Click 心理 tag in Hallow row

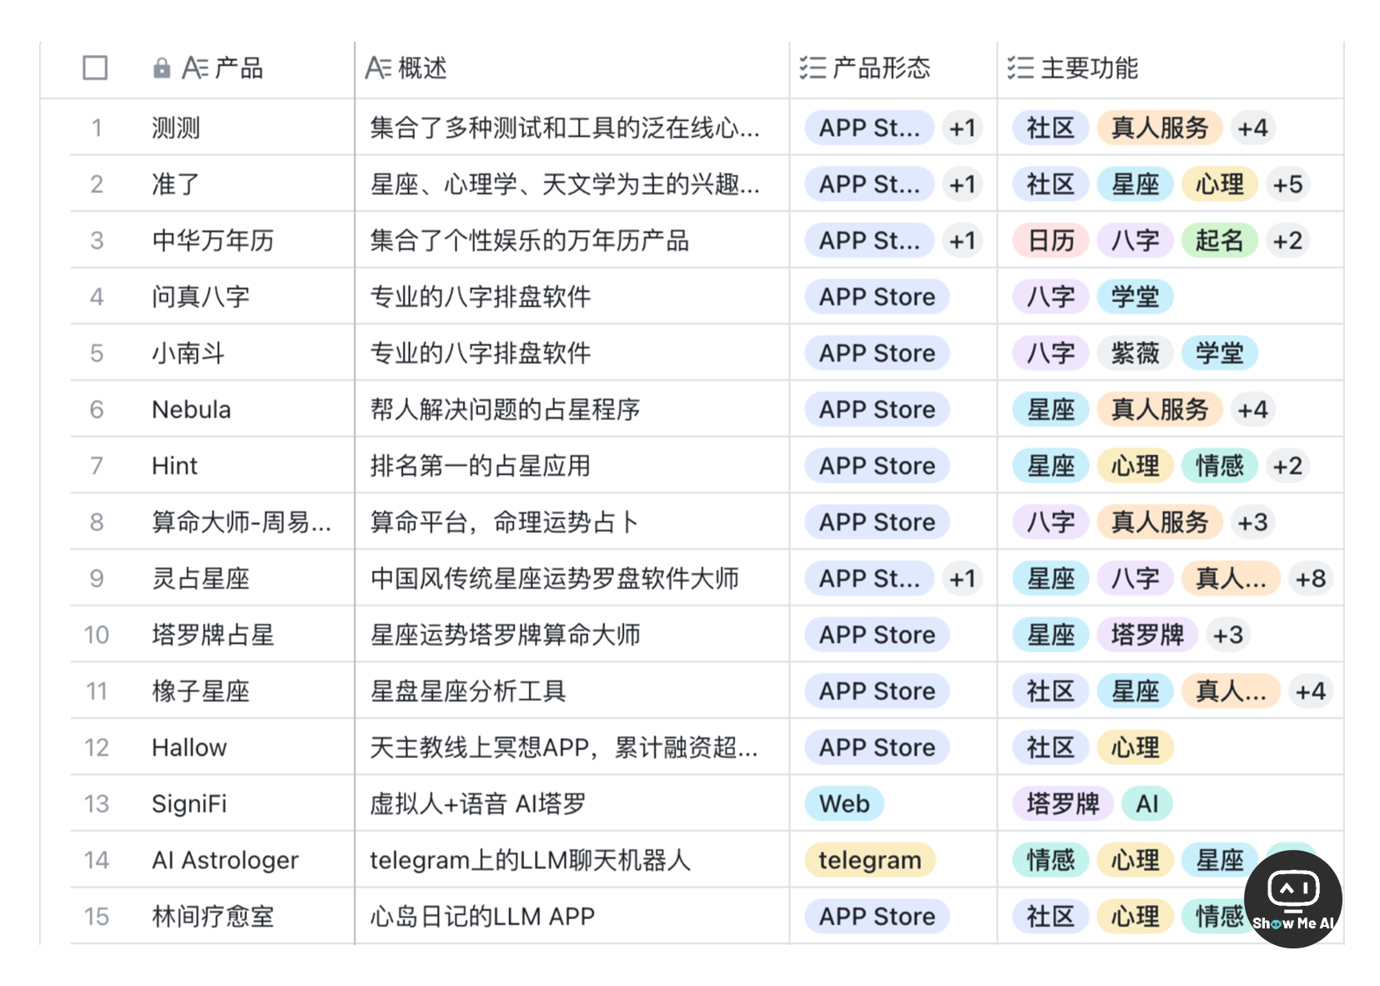[1135, 747]
